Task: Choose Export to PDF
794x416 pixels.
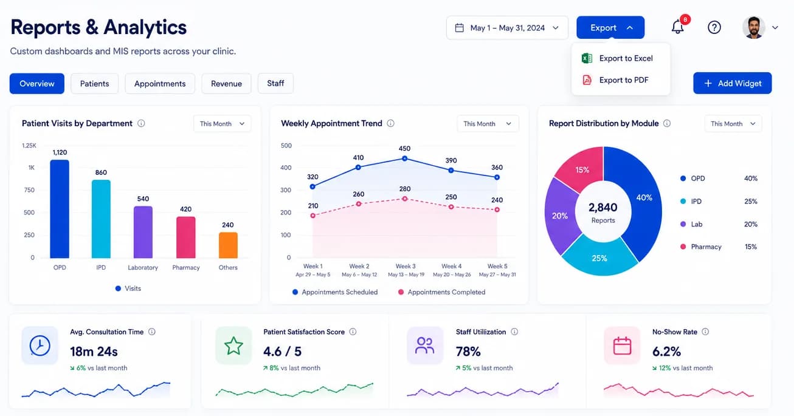Action: click(x=620, y=80)
